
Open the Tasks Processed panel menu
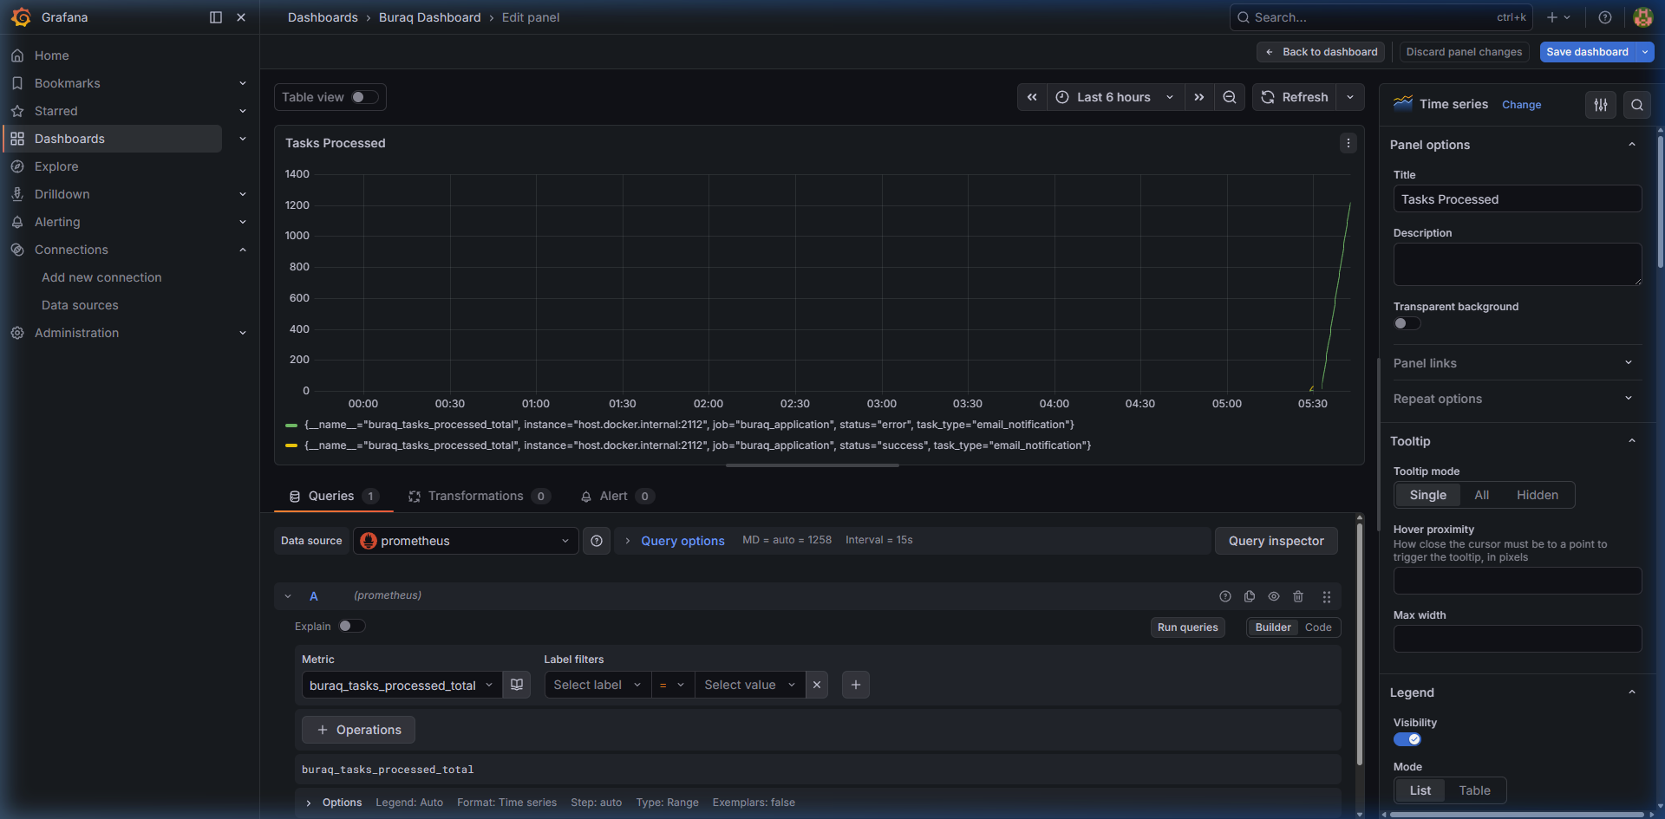(x=1348, y=143)
